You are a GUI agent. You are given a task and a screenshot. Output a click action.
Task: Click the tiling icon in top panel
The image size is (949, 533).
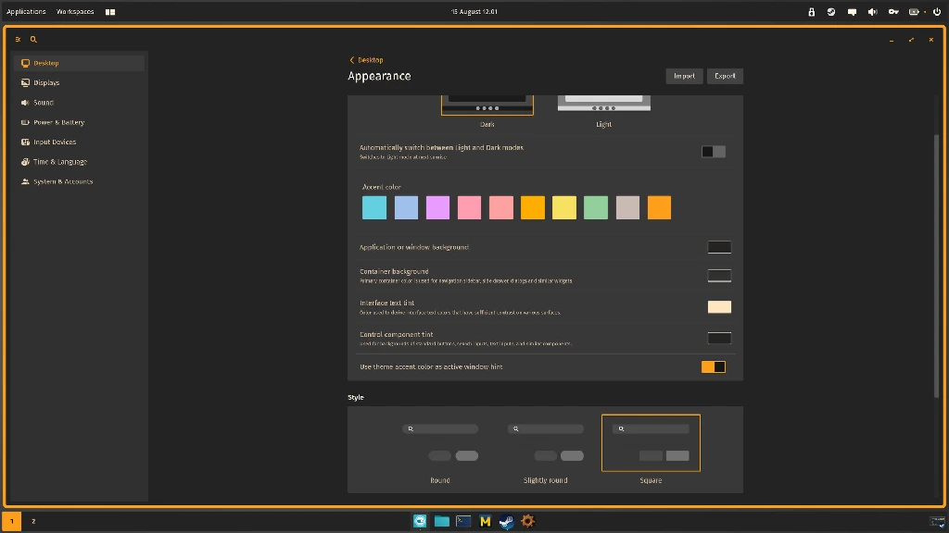click(110, 11)
